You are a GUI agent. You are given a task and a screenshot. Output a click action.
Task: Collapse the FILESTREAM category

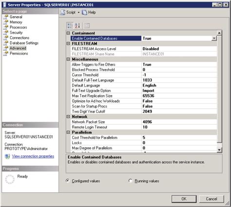68,43
